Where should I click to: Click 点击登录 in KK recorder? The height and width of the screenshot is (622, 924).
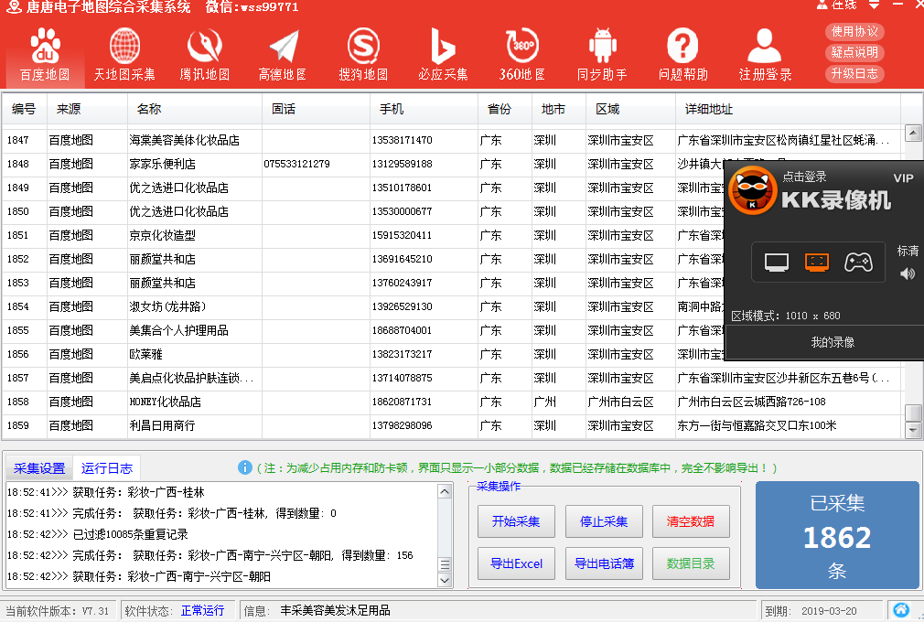804,177
